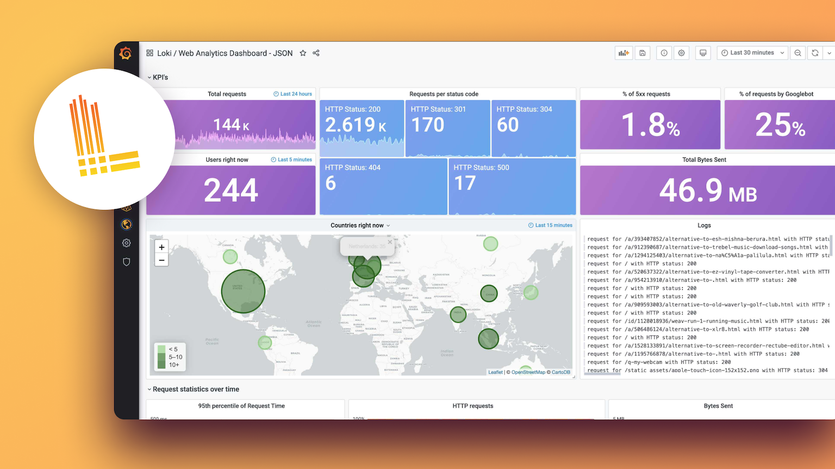Zoom out the time range with the magnifier icon
Screen dimensions: 835x469
[797, 53]
